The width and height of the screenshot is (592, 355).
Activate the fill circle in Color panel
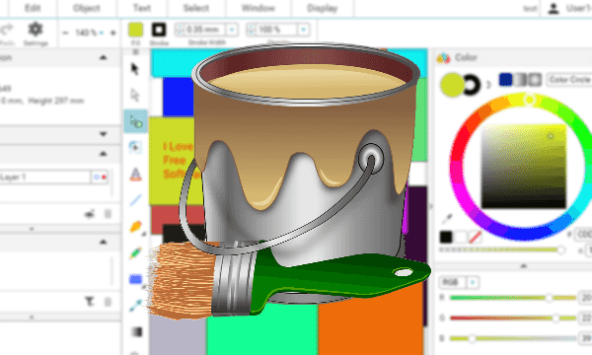point(452,85)
